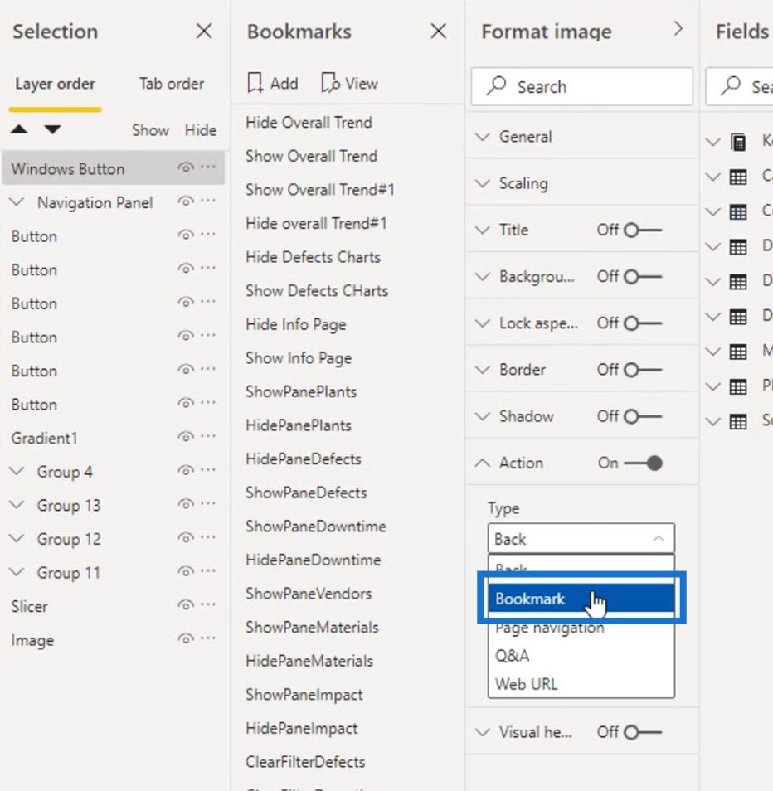Open more options for Windows Button
The image size is (773, 791).
pyautogui.click(x=208, y=167)
